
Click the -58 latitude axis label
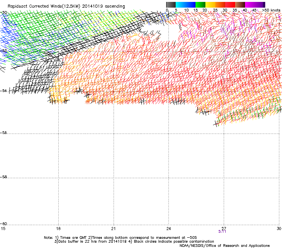click(x=3, y=177)
